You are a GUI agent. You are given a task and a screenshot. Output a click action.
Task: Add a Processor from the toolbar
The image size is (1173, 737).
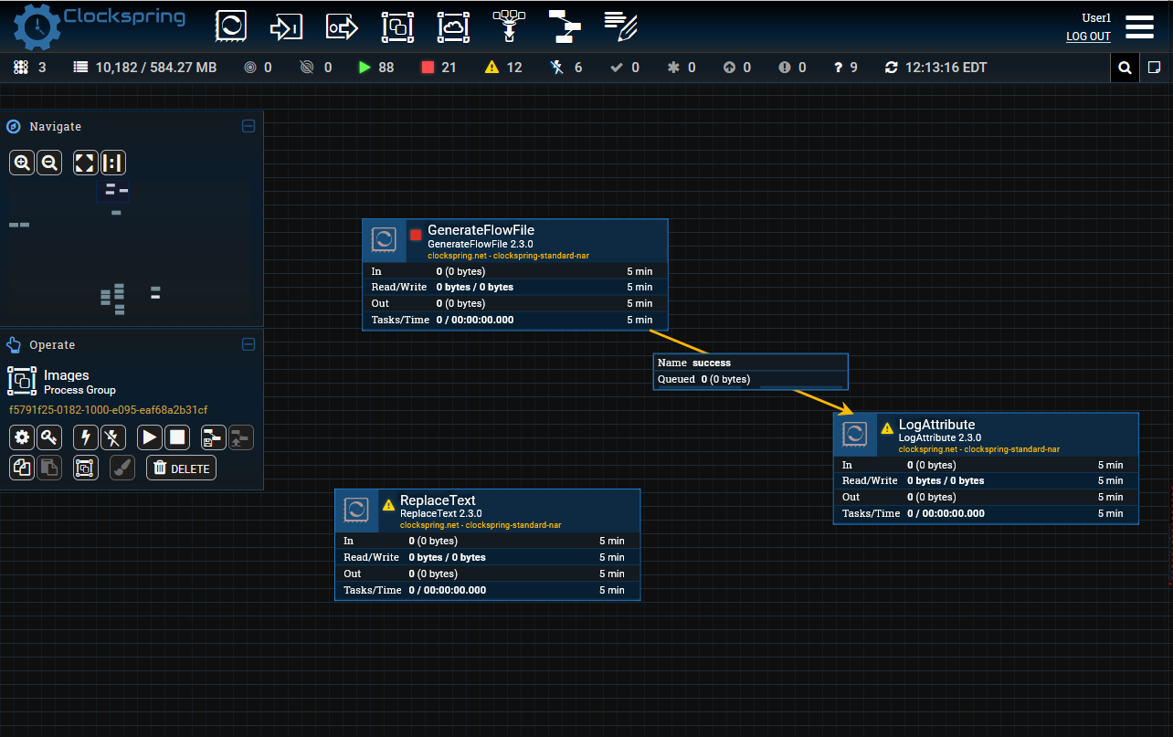pos(231,26)
